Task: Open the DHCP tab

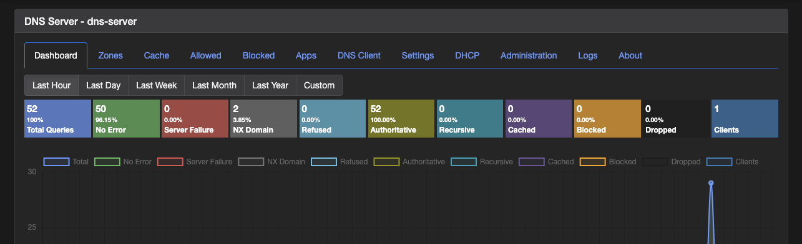Action: point(467,55)
